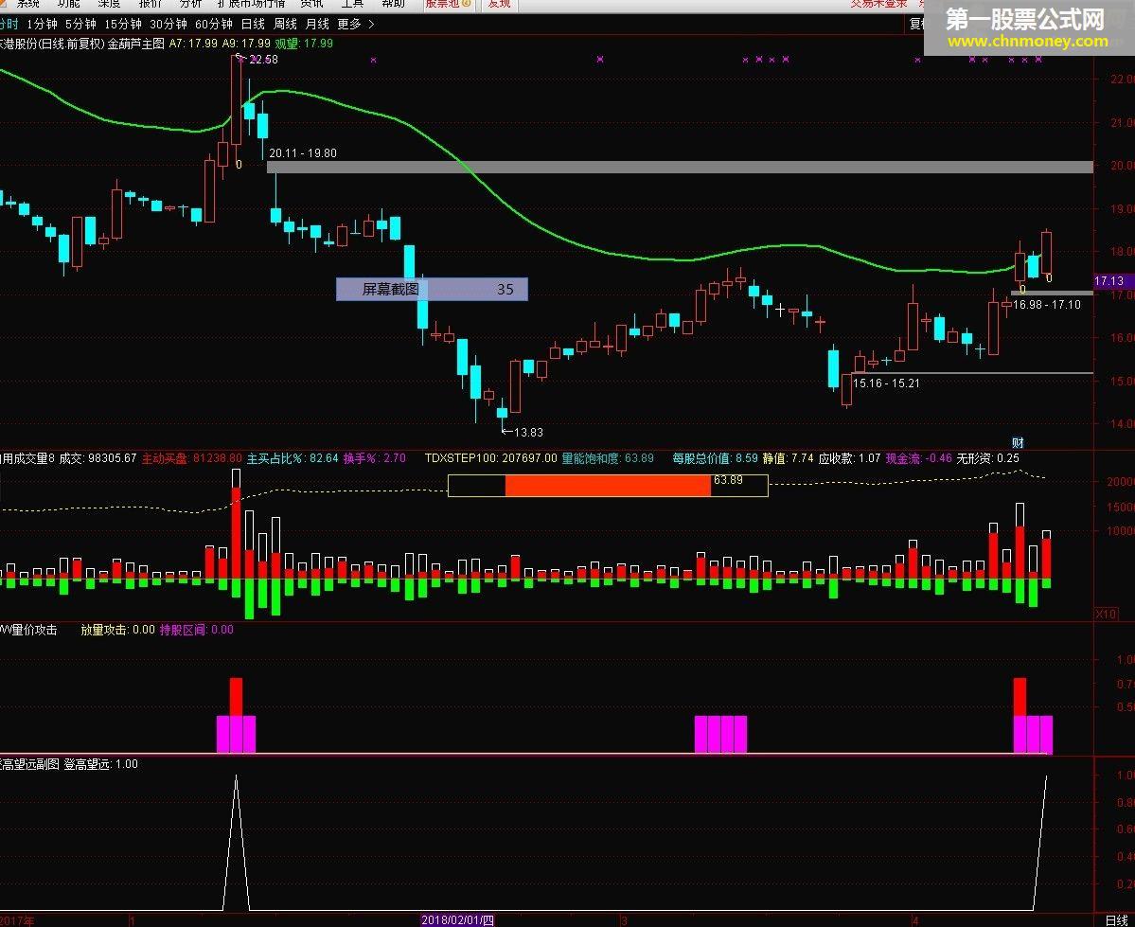The height and width of the screenshot is (927, 1135).
Task: Click the 20.11 - 19.80 zone label
Action: pyautogui.click(x=303, y=153)
